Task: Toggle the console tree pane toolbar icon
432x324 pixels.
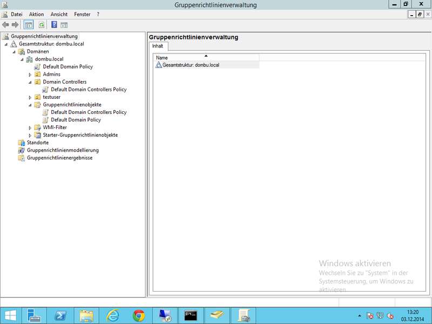Action: (29, 25)
